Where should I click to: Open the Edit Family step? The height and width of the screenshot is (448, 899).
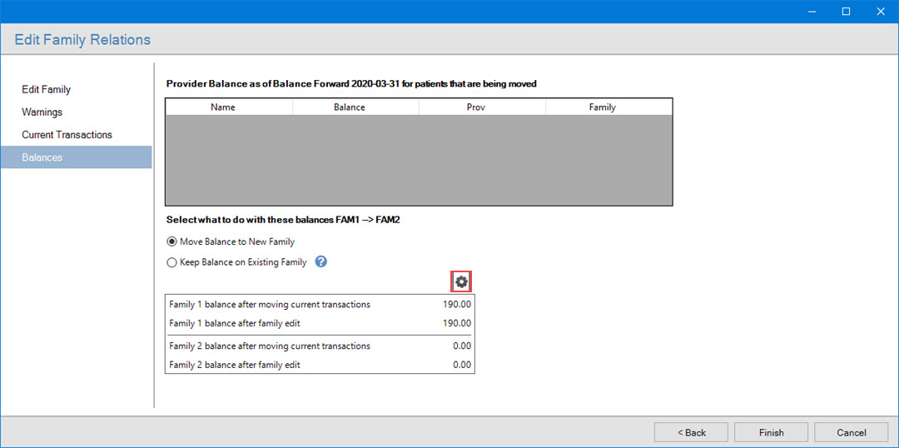click(47, 89)
